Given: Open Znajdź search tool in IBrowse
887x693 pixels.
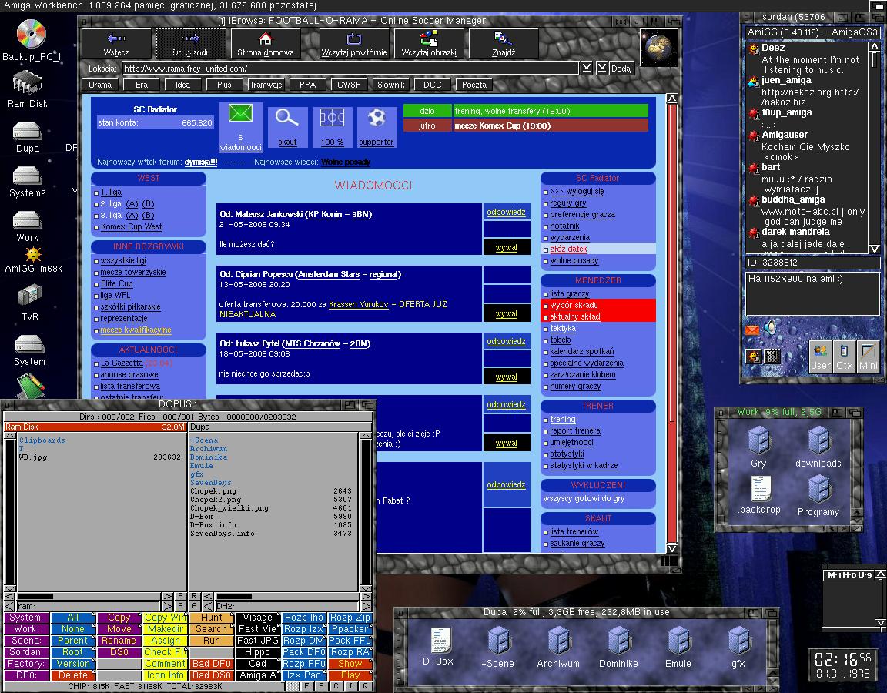Looking at the screenshot, I should pos(504,44).
